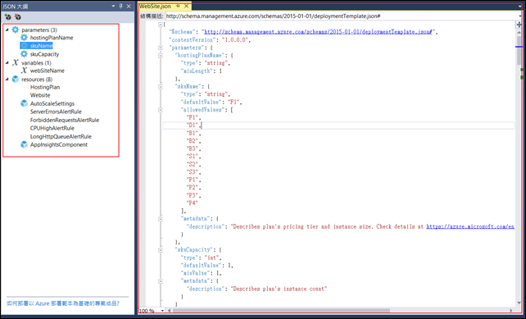Click the horizontal scrollbar right arrow

click(x=511, y=311)
